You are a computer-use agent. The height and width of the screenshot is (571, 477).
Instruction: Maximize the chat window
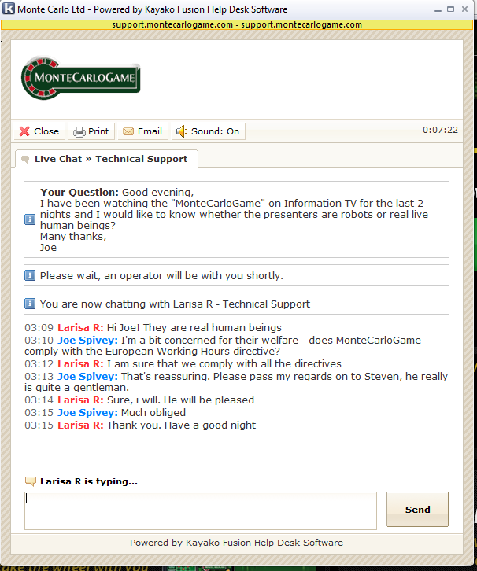coord(451,9)
